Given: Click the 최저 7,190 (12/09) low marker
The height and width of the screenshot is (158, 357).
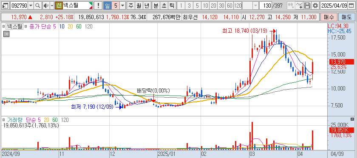Looking at the screenshot, I should [92, 107].
